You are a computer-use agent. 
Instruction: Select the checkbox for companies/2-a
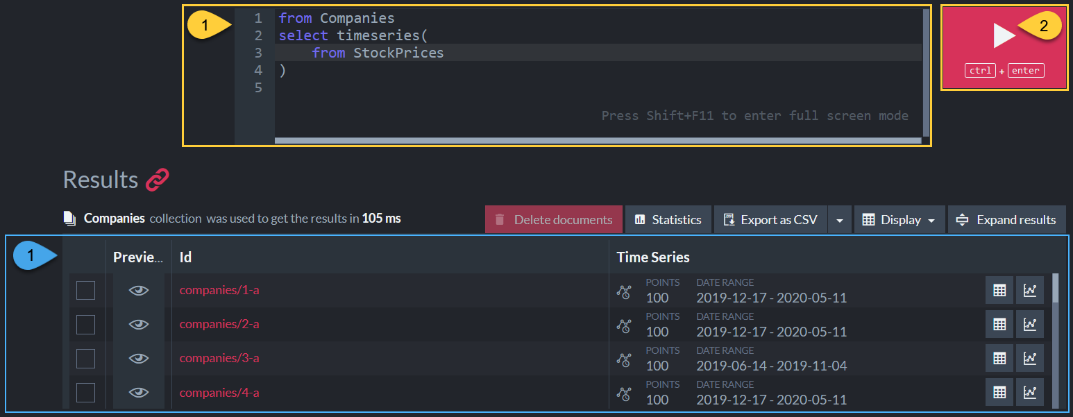(x=85, y=324)
